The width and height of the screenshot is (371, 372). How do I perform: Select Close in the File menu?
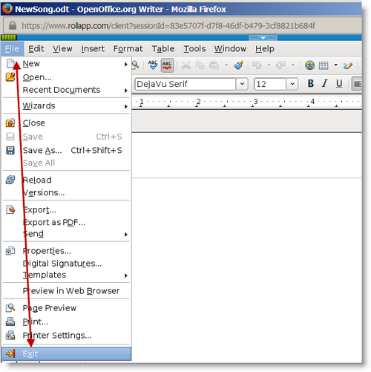(66, 123)
